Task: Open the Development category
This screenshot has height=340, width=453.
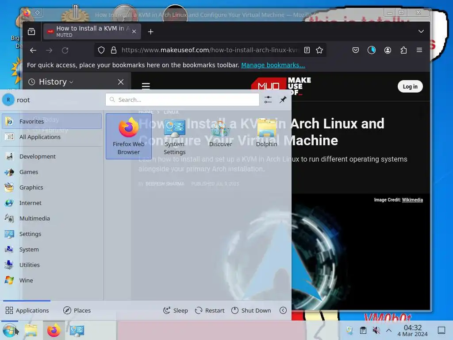Action: pos(52,156)
